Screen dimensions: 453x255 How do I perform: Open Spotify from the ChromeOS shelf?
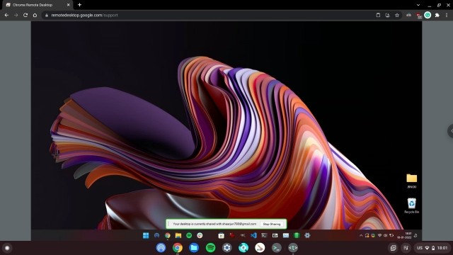[x=211, y=248]
